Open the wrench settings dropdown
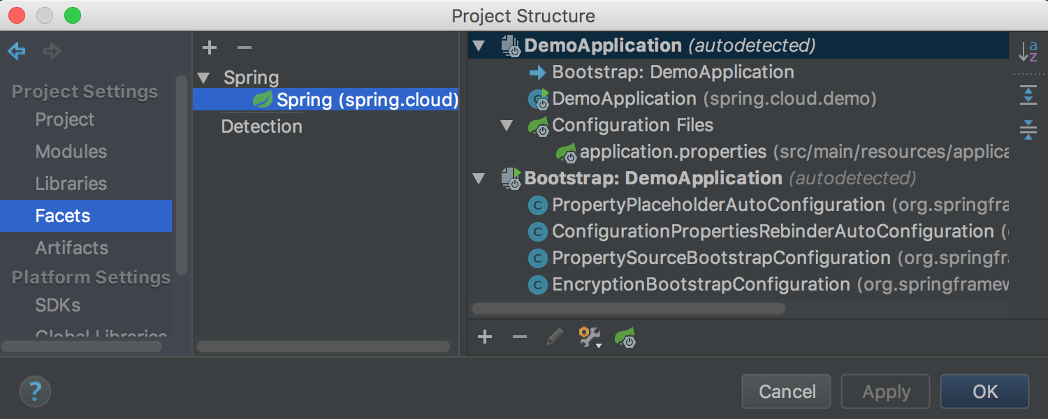 tap(590, 338)
